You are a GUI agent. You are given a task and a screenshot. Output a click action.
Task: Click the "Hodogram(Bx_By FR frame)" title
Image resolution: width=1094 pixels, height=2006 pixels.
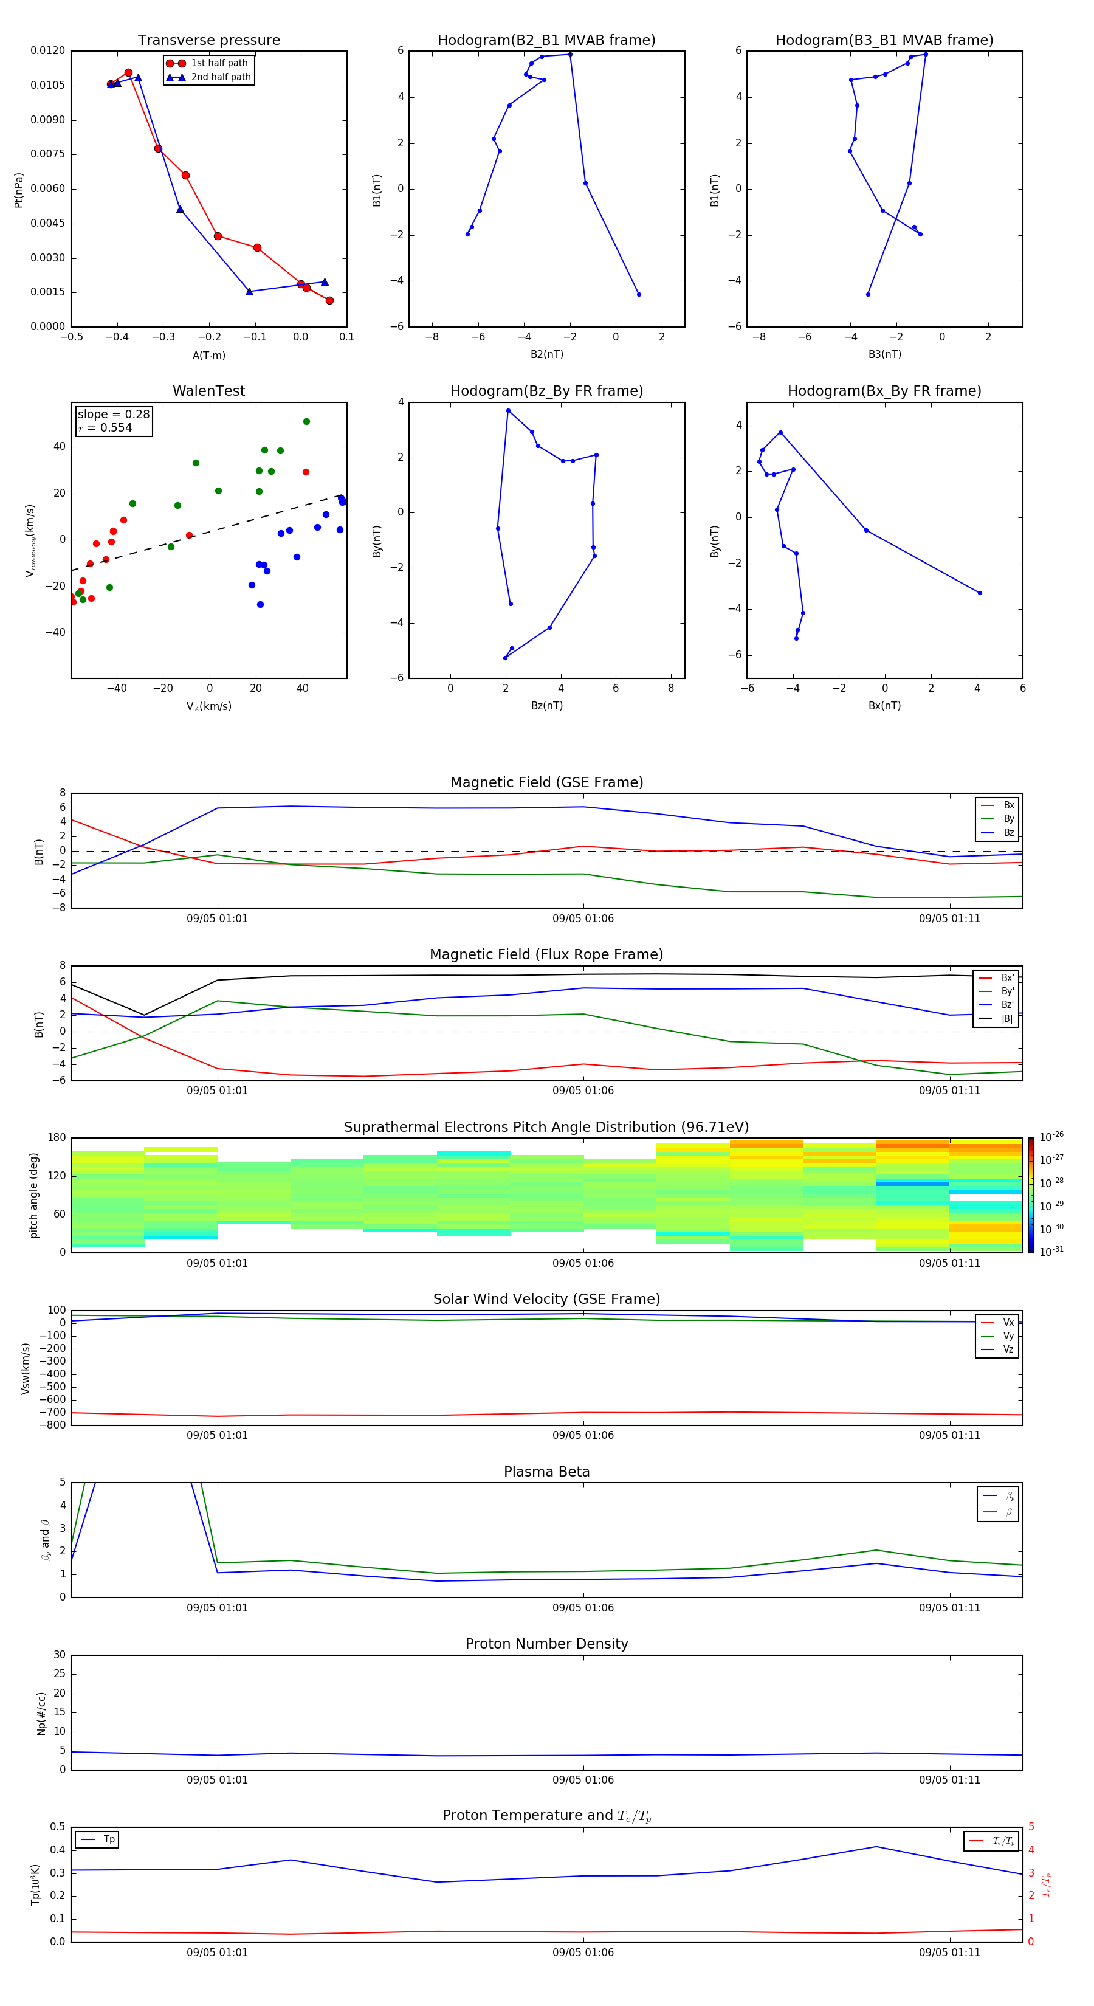[x=884, y=391]
